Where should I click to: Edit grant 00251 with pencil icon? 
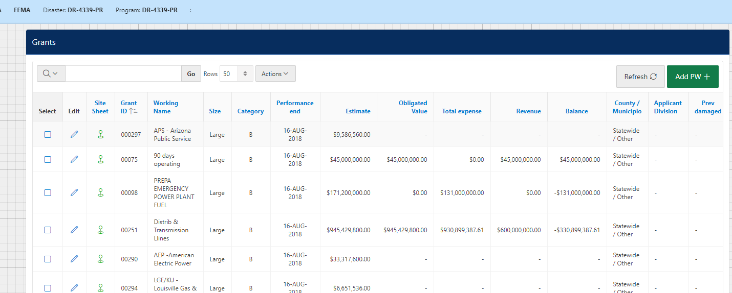pyautogui.click(x=74, y=230)
